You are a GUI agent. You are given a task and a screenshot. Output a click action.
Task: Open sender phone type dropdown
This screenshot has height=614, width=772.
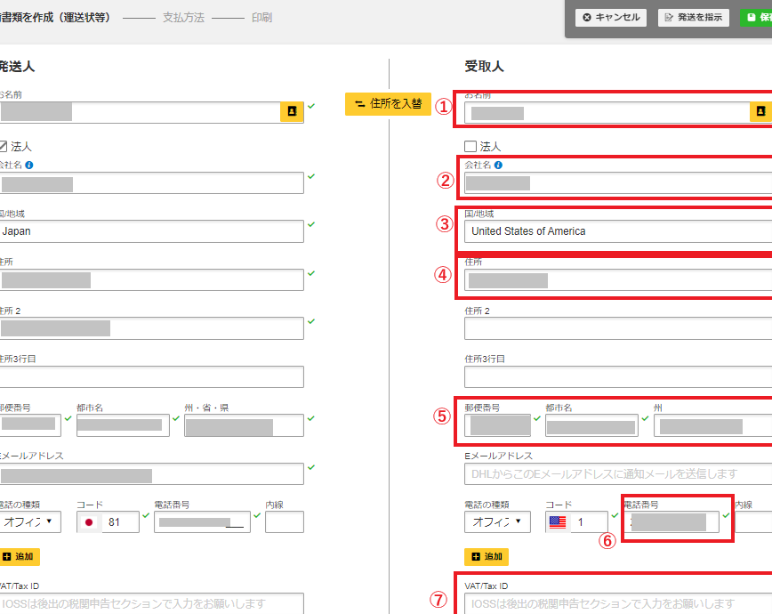(29, 521)
